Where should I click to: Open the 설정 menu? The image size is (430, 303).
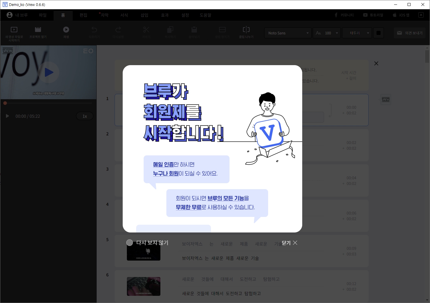tap(185, 15)
